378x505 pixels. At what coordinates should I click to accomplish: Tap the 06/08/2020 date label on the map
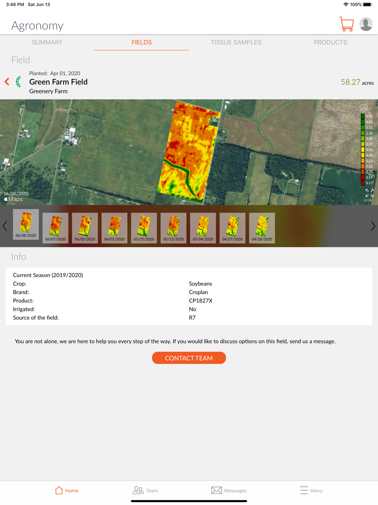(x=16, y=193)
